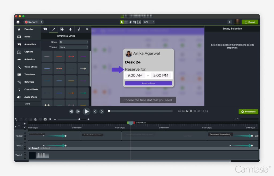Open the Style dropdown set to All
This screenshot has height=176, width=274.
click(x=73, y=42)
